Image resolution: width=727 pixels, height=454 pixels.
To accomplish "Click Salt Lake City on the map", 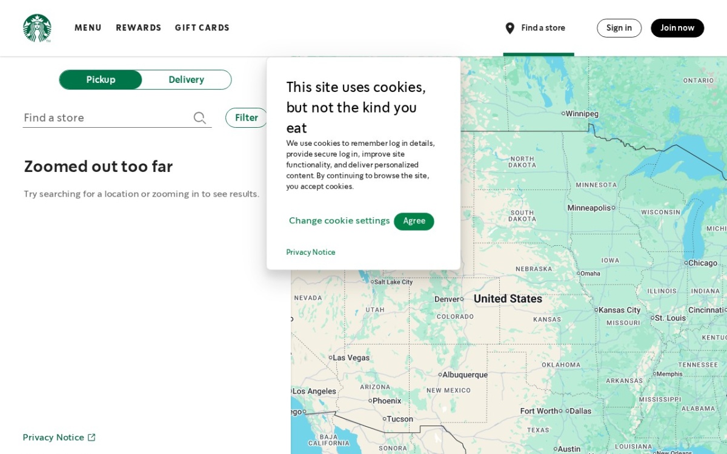I will [393, 282].
